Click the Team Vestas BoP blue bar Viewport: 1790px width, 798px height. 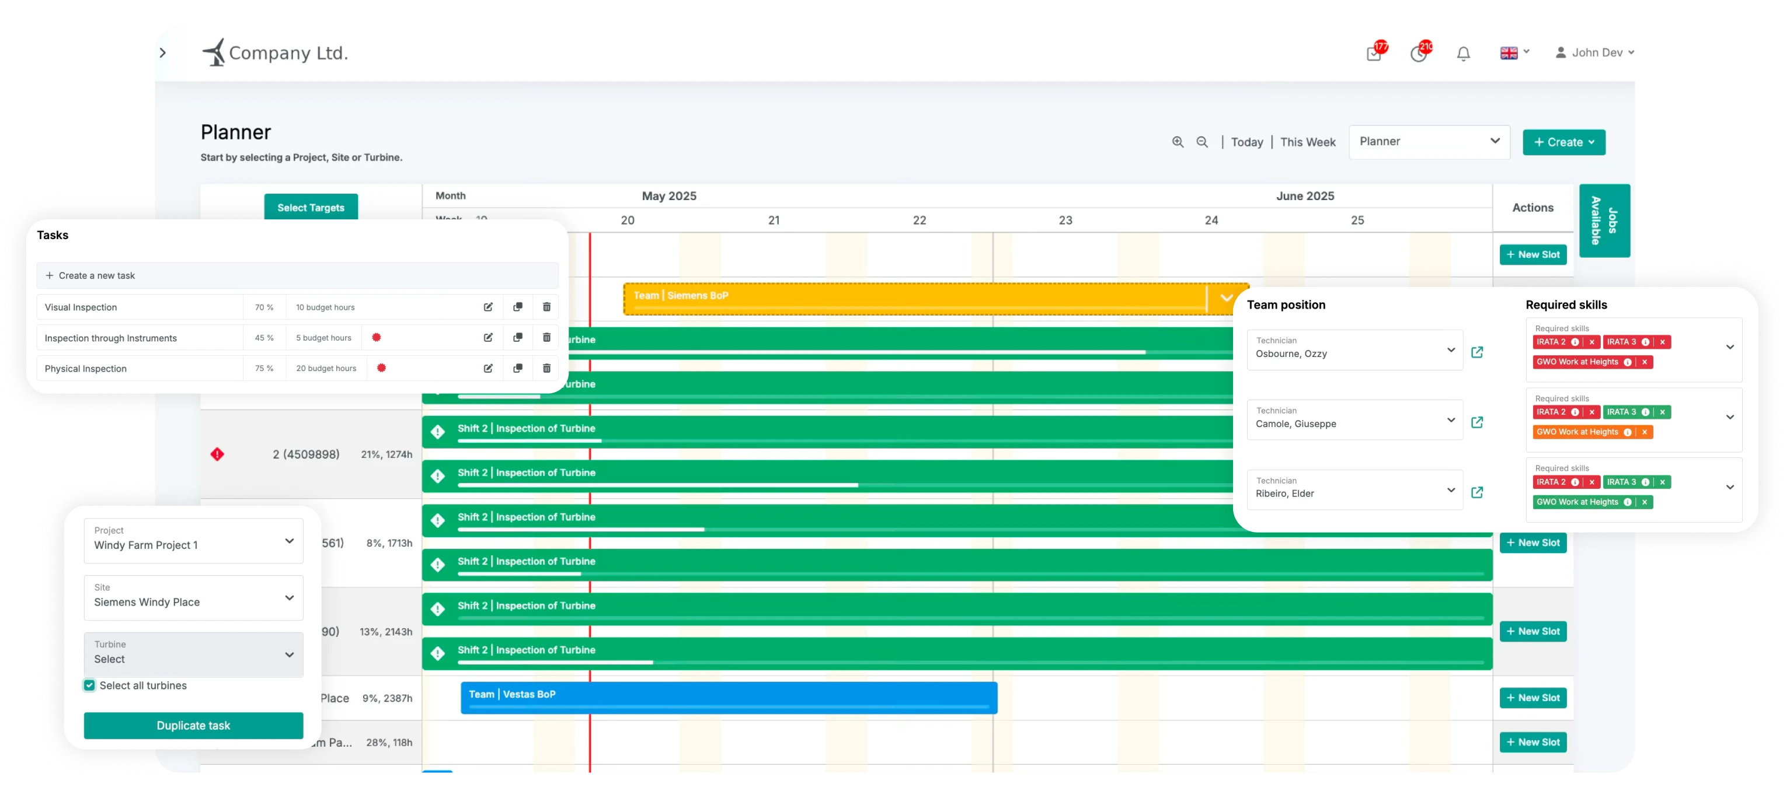pyautogui.click(x=730, y=697)
